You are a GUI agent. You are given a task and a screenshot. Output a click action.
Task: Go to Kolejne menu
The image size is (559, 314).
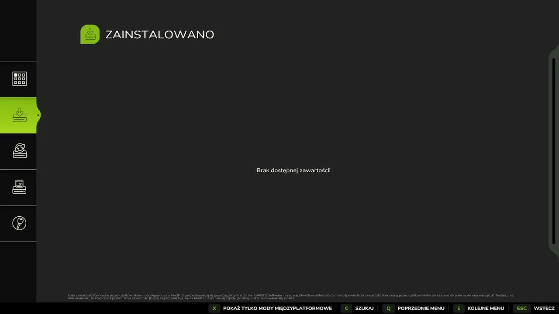click(486, 308)
